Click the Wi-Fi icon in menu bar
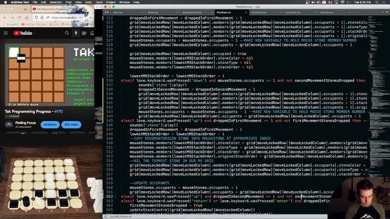390x219 pixels. [342, 2]
